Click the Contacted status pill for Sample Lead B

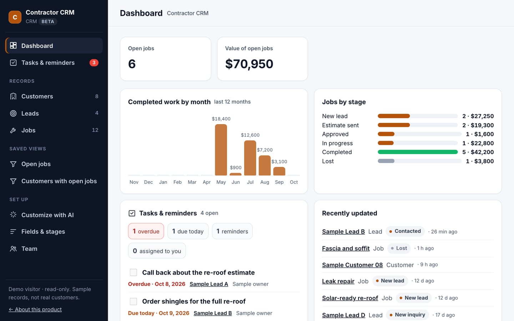[x=405, y=231]
